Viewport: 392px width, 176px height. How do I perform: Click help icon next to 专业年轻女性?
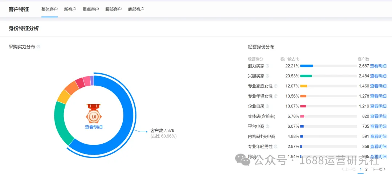tap(276, 96)
